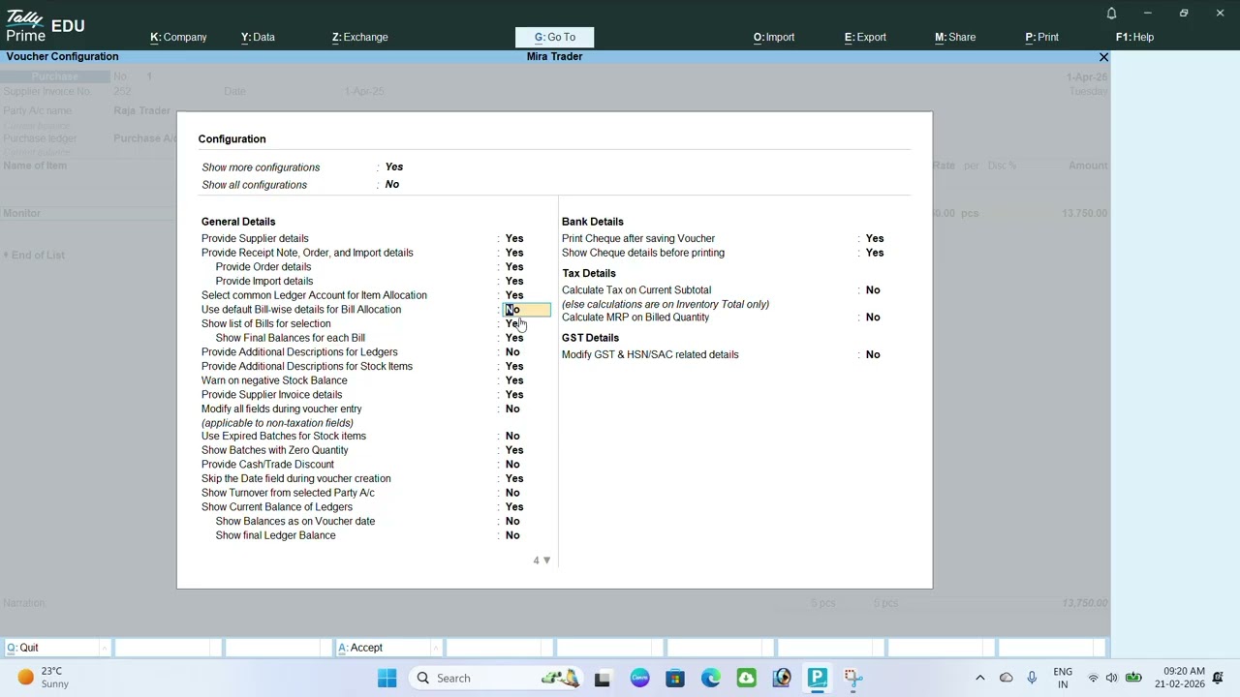
Task: Click the 'Modify all fields during voucher entry' label
Action: tap(281, 409)
